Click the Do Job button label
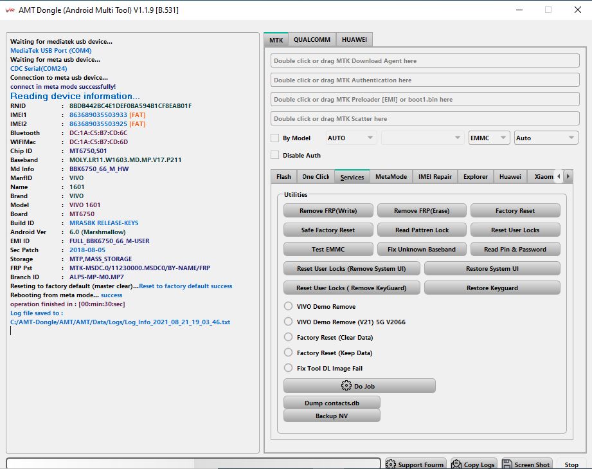This screenshot has width=592, height=469. (x=364, y=386)
